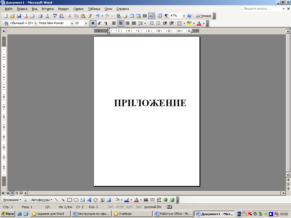This screenshot has height=218, width=291.
Task: Open the font size dropdown
Action: click(86, 23)
